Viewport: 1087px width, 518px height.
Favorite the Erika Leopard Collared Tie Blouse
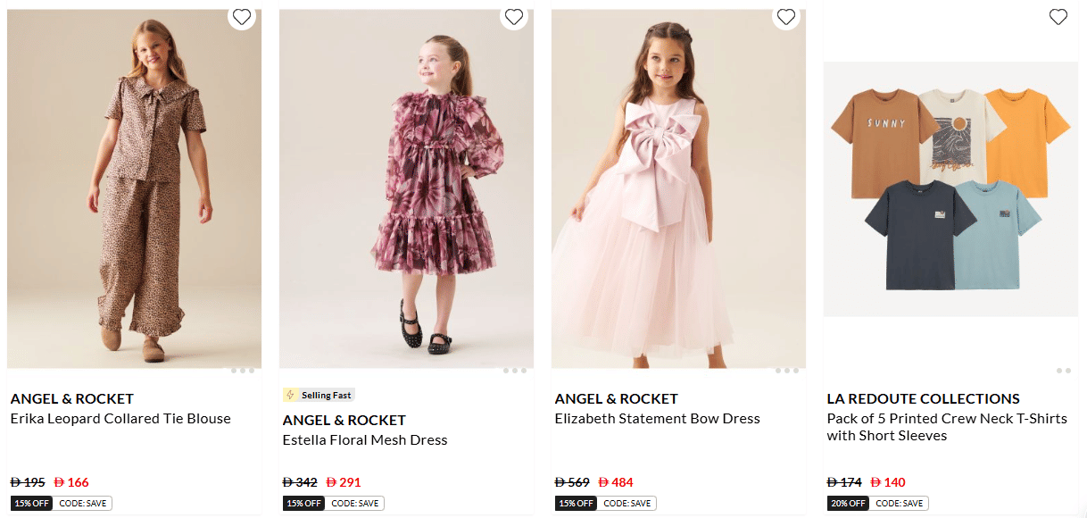(241, 17)
